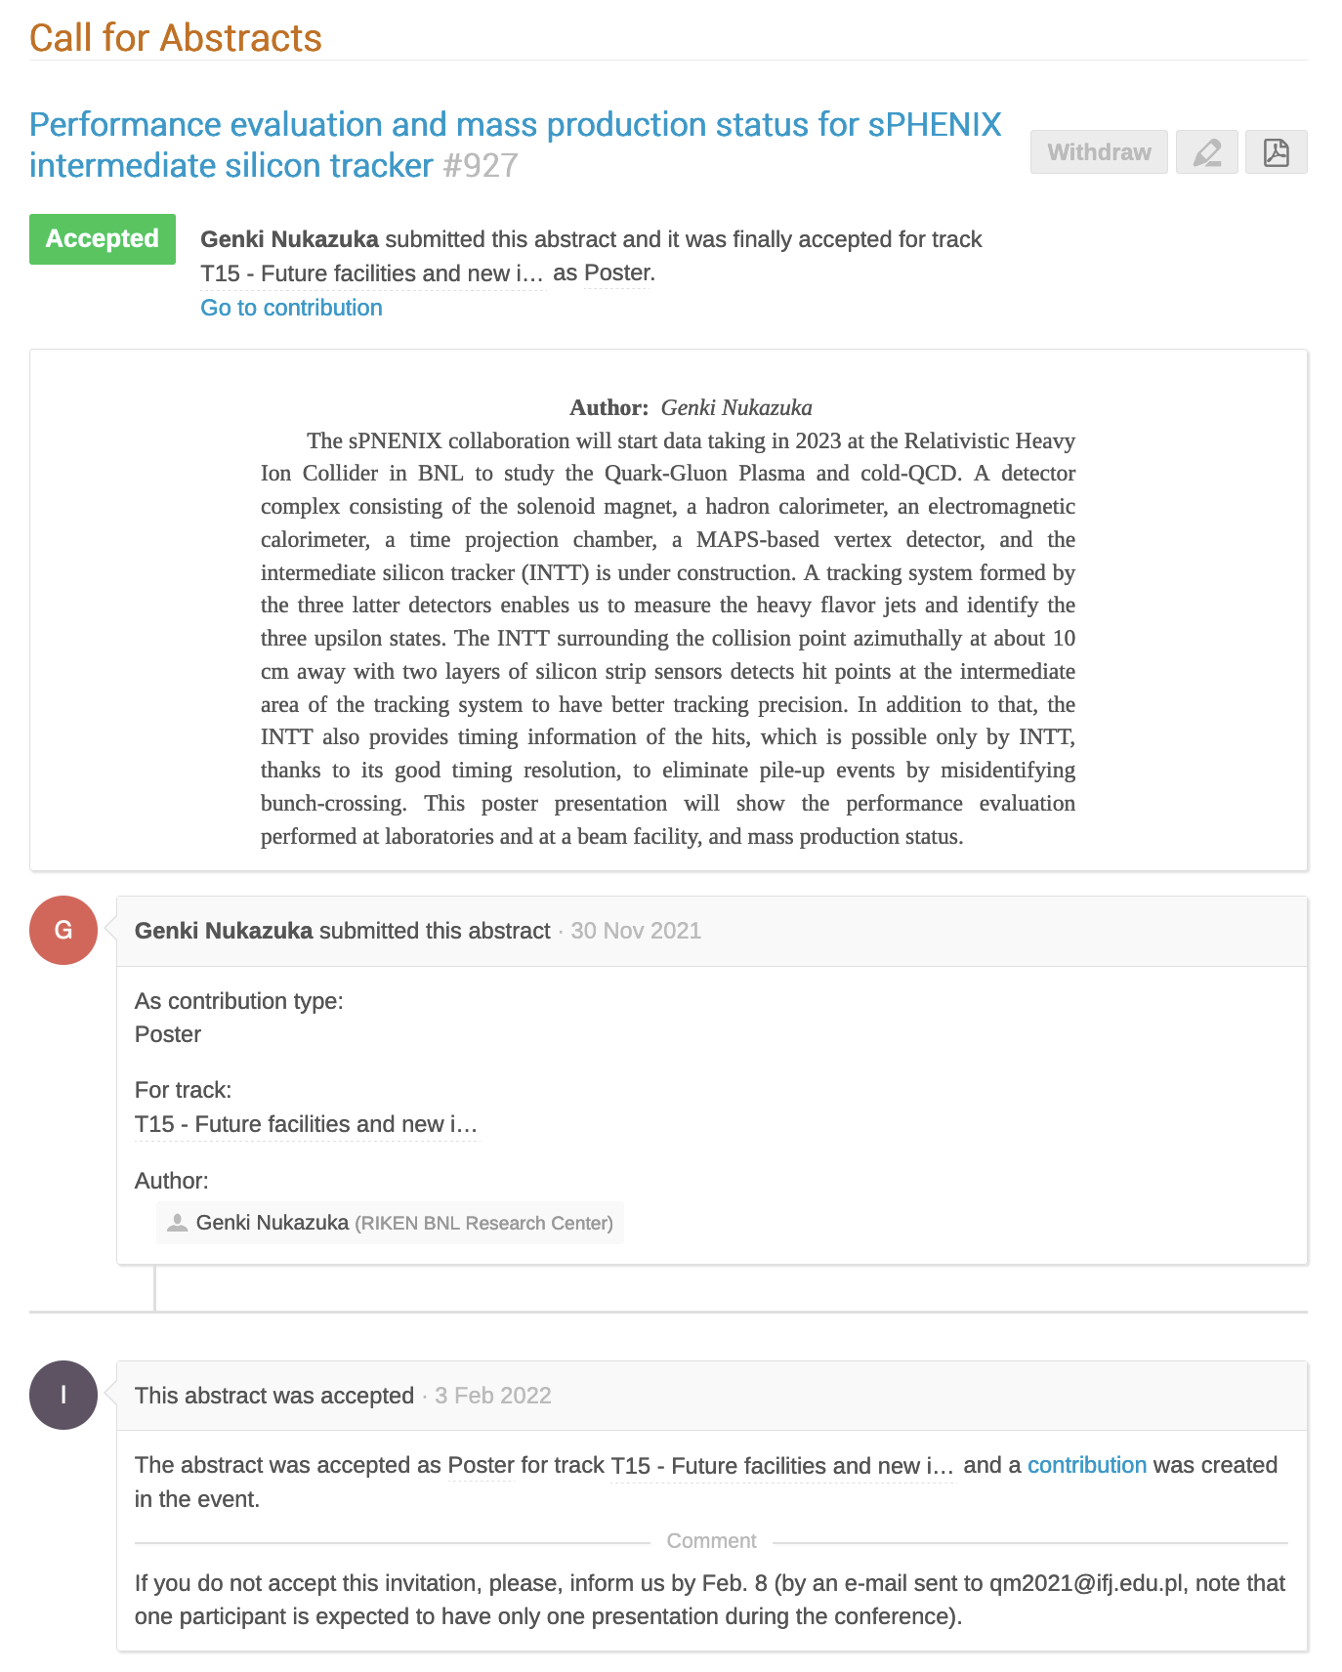Click the green Accepted status badge
The height and width of the screenshot is (1672, 1342).
(103, 239)
